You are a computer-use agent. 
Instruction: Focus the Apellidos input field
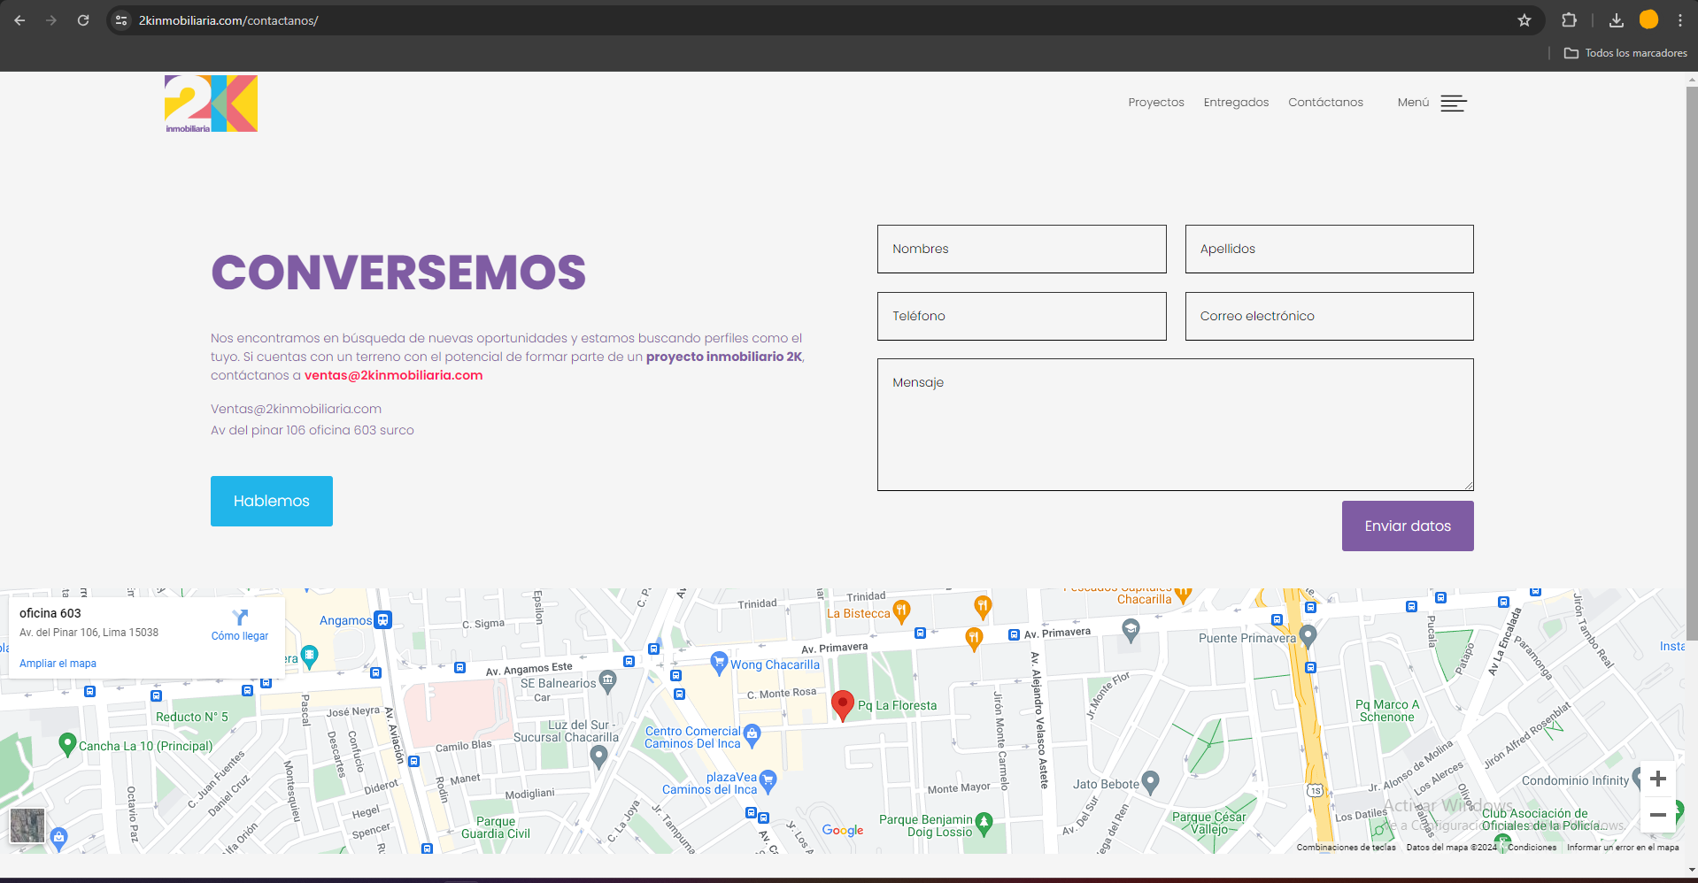tap(1329, 249)
